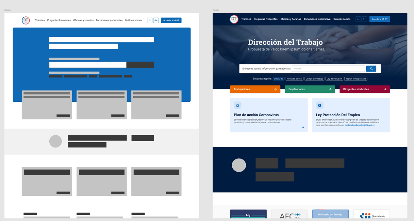The width and height of the screenshot is (414, 221).
Task: Open the Trámites menu item
Action: (246, 19)
